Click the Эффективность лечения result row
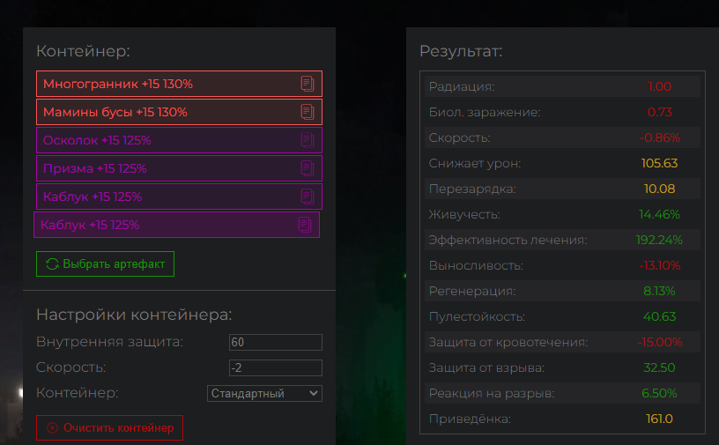The height and width of the screenshot is (445, 719). click(562, 240)
